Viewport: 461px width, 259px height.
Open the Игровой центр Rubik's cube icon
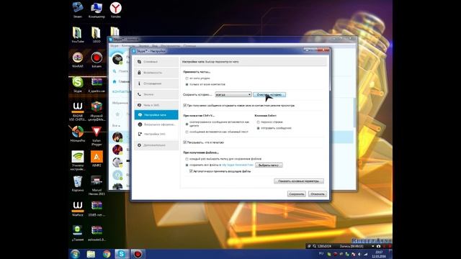pyautogui.click(x=97, y=111)
